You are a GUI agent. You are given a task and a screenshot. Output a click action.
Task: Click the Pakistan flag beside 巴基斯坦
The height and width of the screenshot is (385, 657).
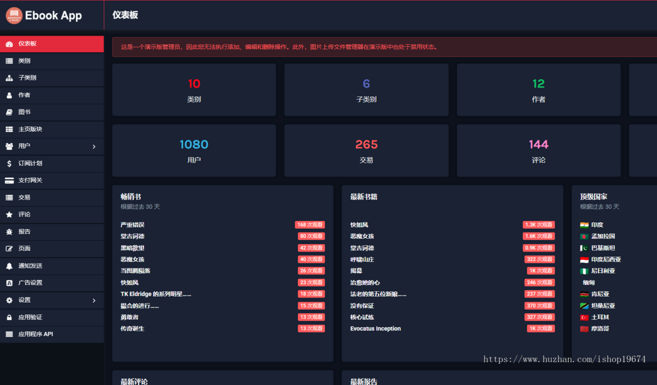(x=584, y=248)
